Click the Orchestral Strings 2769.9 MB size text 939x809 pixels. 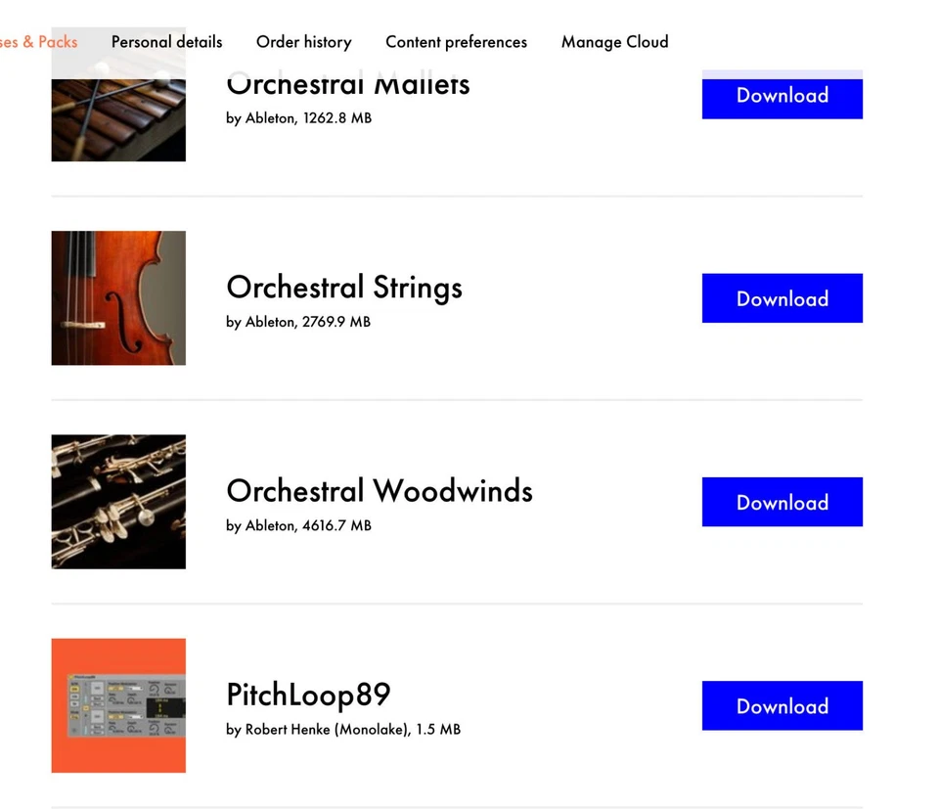point(336,322)
